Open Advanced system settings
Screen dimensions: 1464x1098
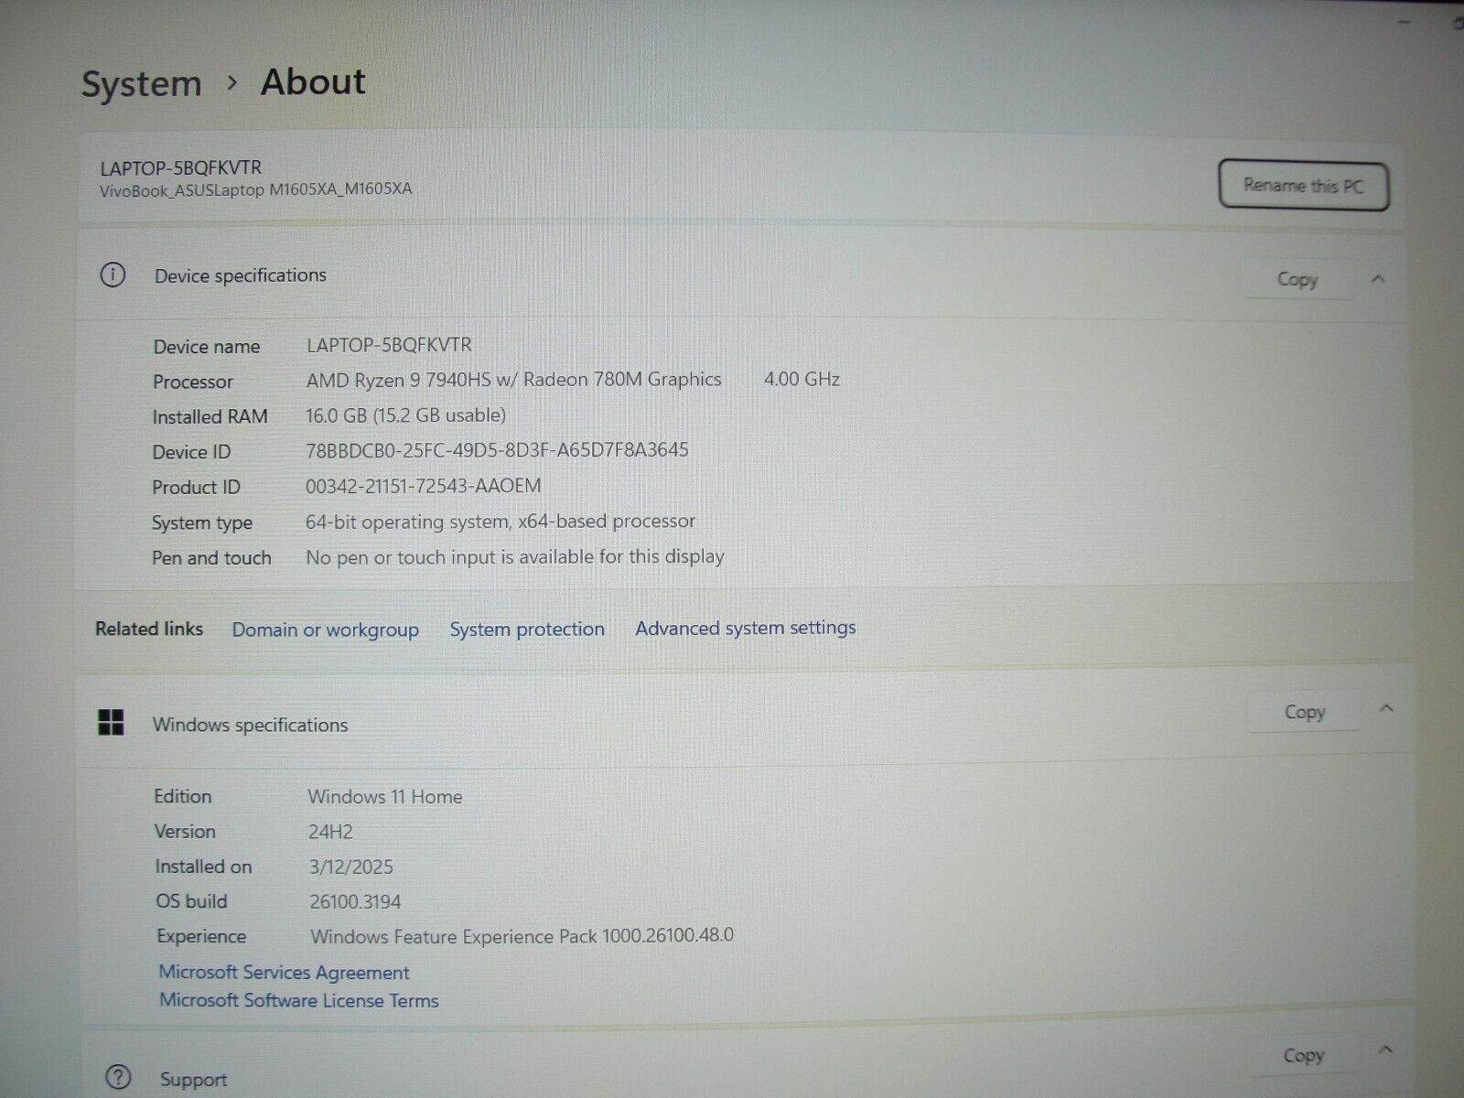point(746,628)
